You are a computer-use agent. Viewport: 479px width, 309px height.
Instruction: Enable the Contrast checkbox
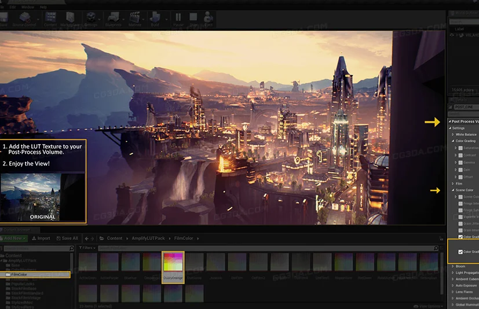[460, 156]
